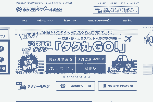Image resolution: width=153 pixels, height=102 pixels.
Task: Open 車種ラインナップ menu item
Action: [x=45, y=20]
